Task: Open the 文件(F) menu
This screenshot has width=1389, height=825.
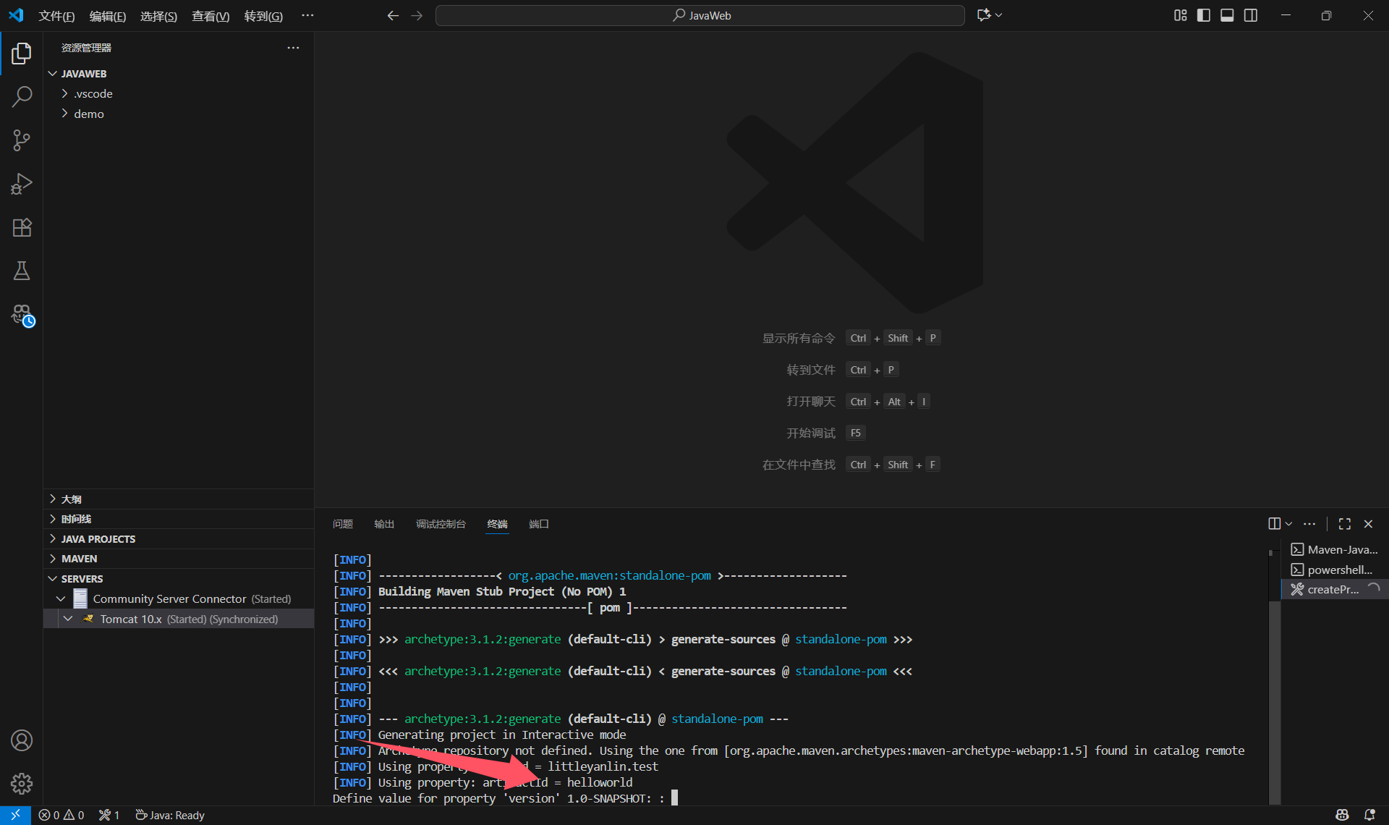Action: coord(56,16)
